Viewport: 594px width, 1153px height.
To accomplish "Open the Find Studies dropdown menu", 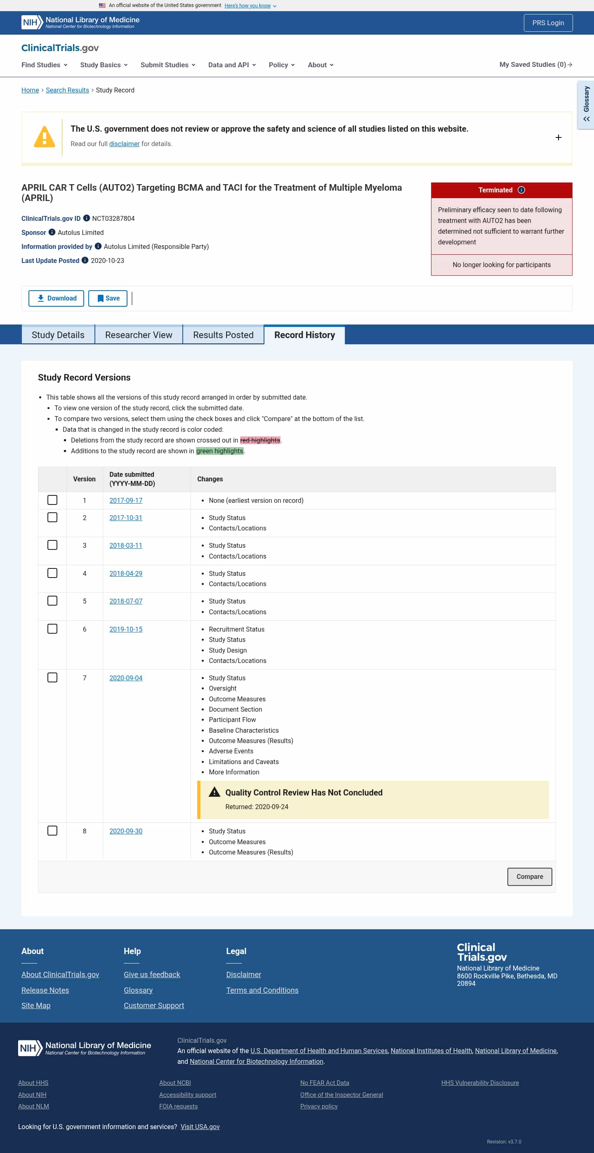I will pyautogui.click(x=44, y=65).
